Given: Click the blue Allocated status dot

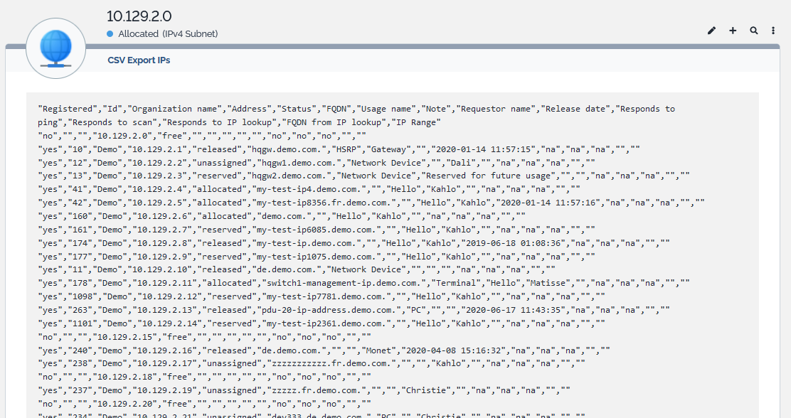Looking at the screenshot, I should pos(110,34).
